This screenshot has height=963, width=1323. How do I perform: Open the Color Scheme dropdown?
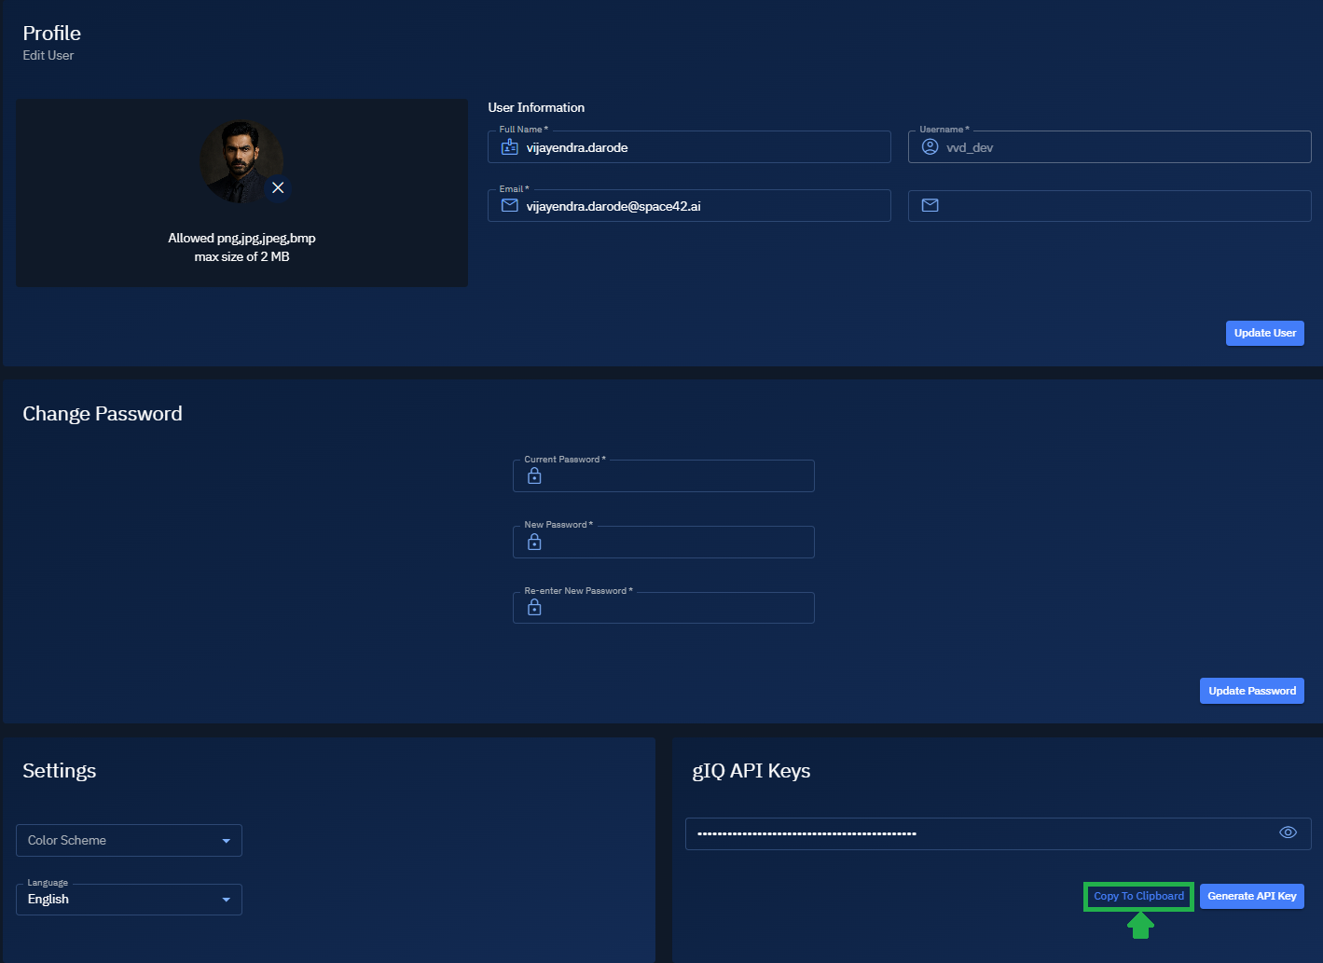tap(128, 840)
